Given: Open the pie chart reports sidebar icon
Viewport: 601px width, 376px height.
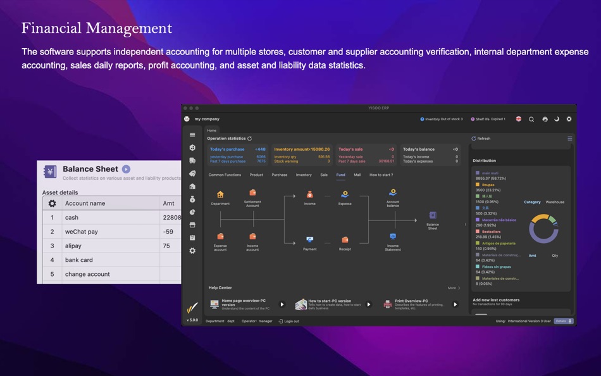Looking at the screenshot, I should coord(192,212).
